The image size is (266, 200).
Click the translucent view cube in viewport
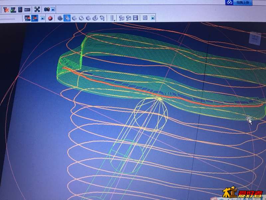tap(255, 39)
